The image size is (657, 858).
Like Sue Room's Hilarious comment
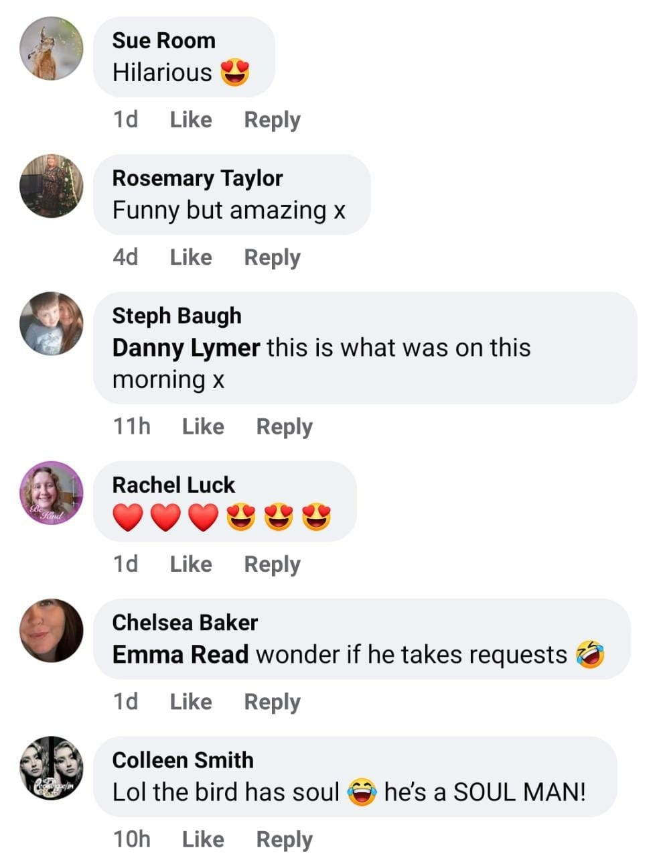(190, 120)
